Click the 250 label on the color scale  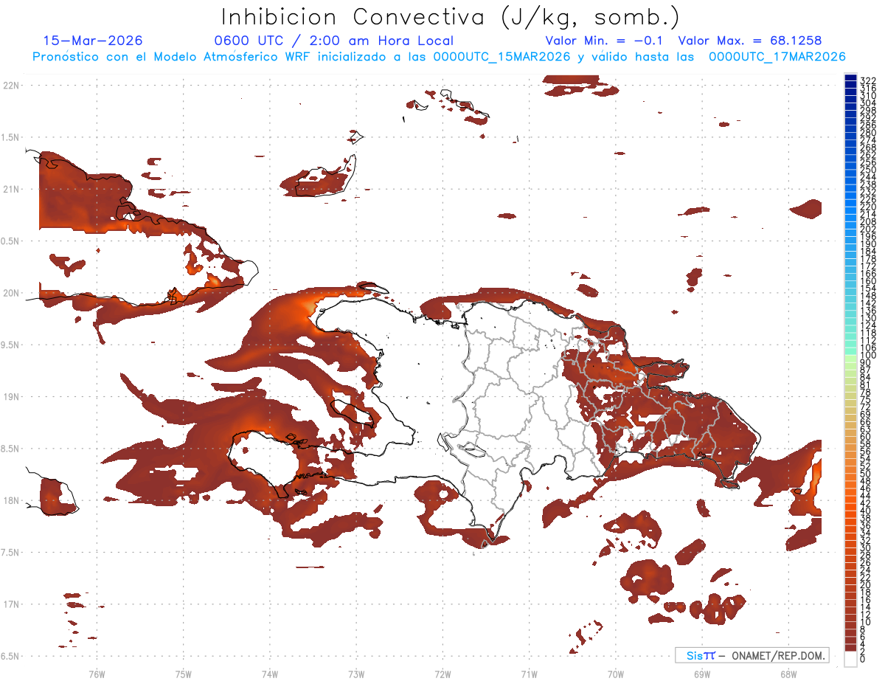click(x=867, y=170)
